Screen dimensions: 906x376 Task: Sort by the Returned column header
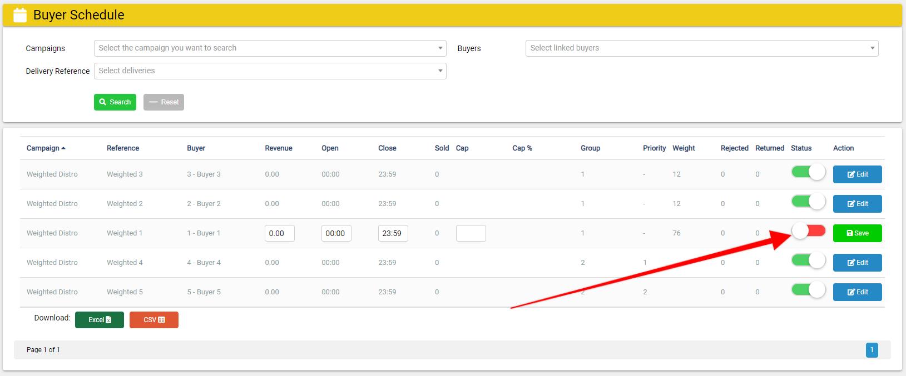pyautogui.click(x=770, y=148)
